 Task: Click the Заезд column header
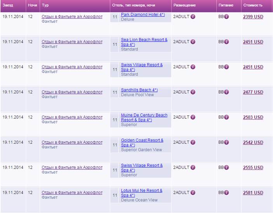click(x=8, y=5)
